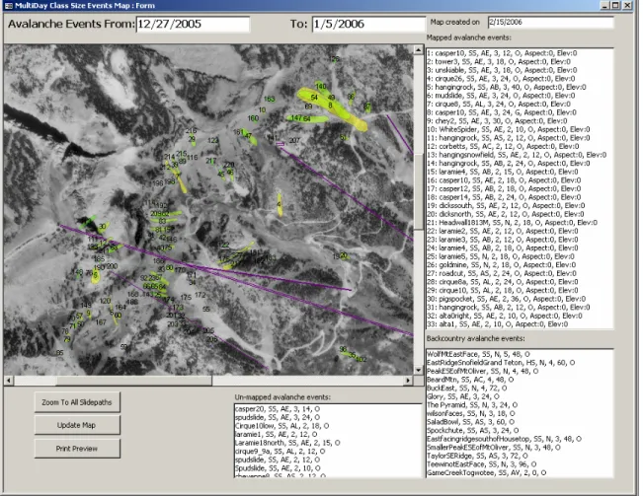This screenshot has height=496, width=643.
Task: Select un-mapped event Cirque10low
Action: 281,426
